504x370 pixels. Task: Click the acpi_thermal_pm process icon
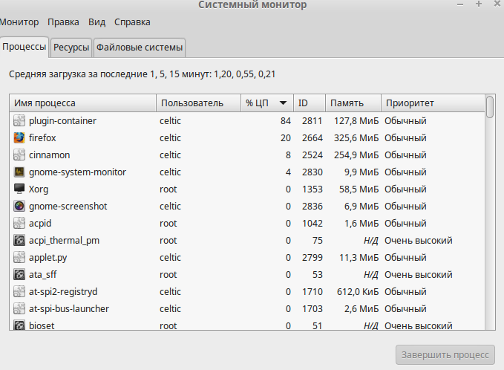coord(19,240)
